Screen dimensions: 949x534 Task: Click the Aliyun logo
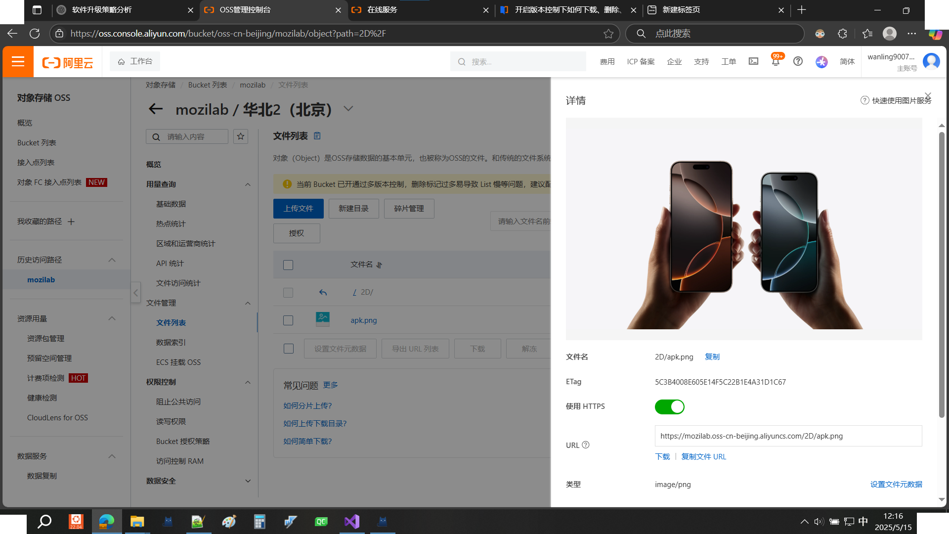click(68, 62)
